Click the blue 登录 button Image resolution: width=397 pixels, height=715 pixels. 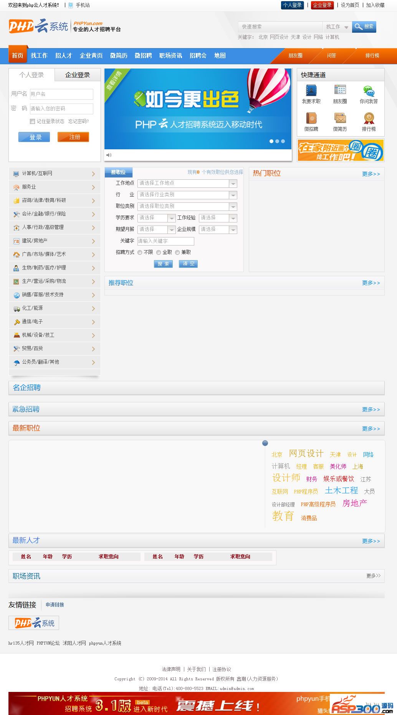pos(34,137)
